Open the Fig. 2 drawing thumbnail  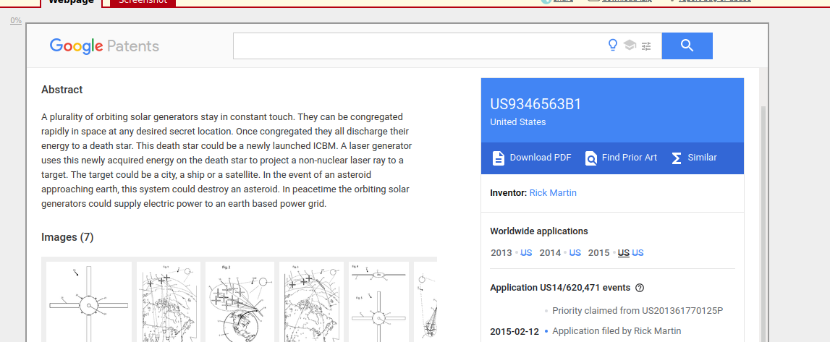[240, 302]
